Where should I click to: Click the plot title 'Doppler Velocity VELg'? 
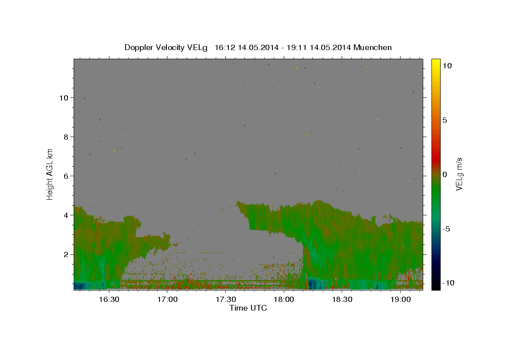(x=166, y=47)
